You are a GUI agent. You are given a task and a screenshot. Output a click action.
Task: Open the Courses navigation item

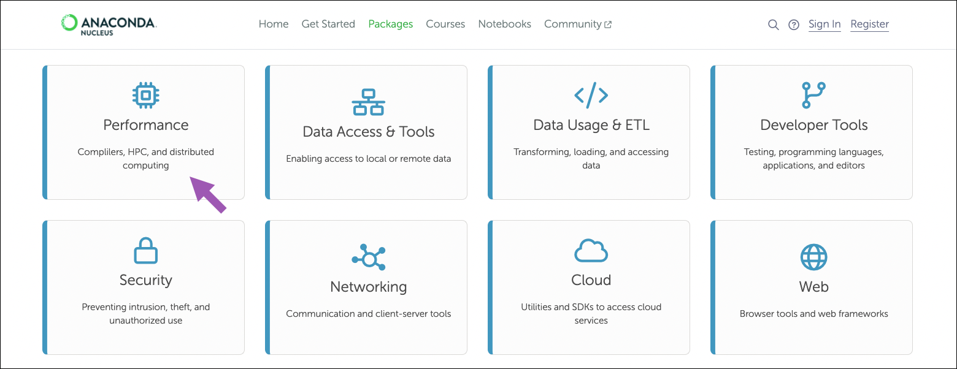click(445, 24)
